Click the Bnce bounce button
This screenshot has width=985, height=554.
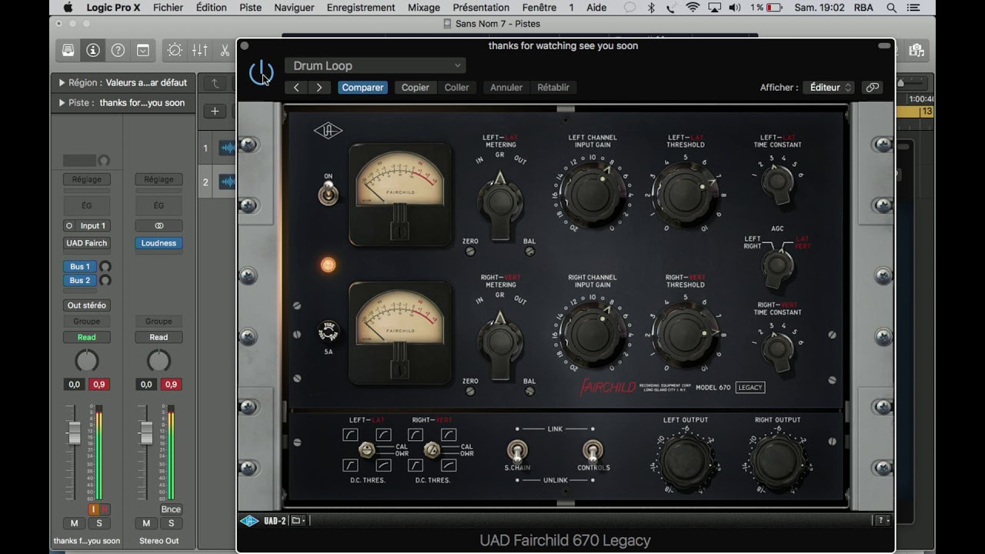[x=171, y=509]
